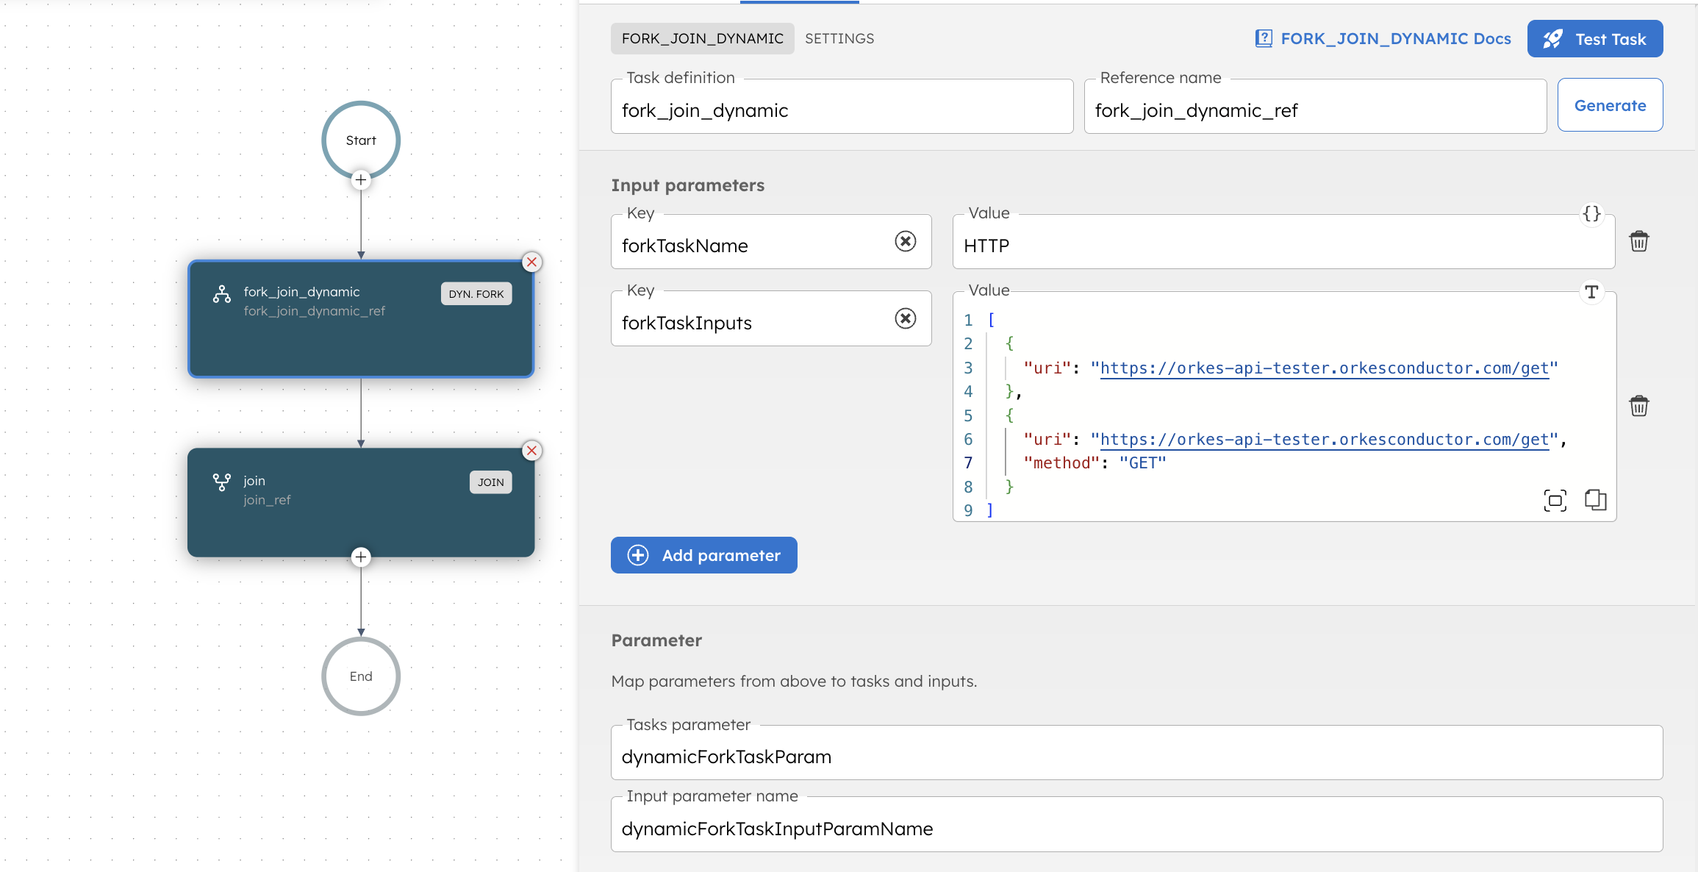Remove the fork_join_dynamic task from the diagram
Image resolution: width=1698 pixels, height=872 pixels.
531,262
